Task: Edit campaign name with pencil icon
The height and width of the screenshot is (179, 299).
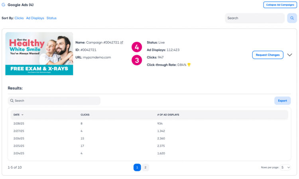Action: [x=122, y=42]
